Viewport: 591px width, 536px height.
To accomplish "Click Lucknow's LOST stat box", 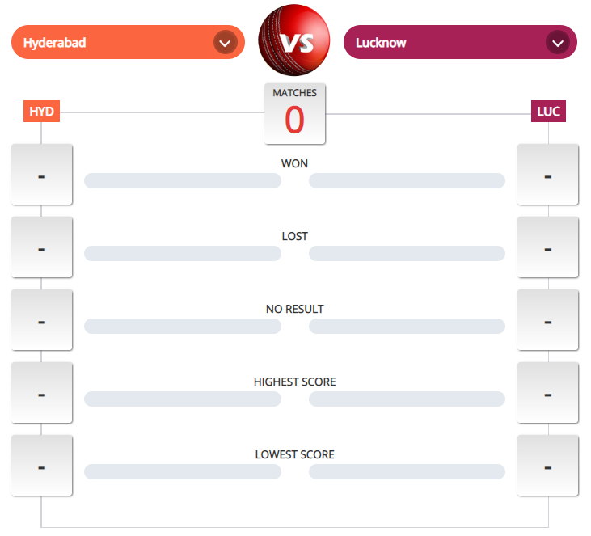I will 547,247.
